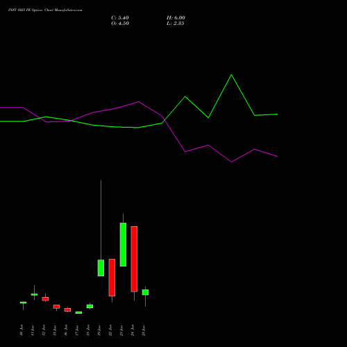347x347 pixels.
Task: Click the tallest green line peak
Action: click(x=231, y=75)
